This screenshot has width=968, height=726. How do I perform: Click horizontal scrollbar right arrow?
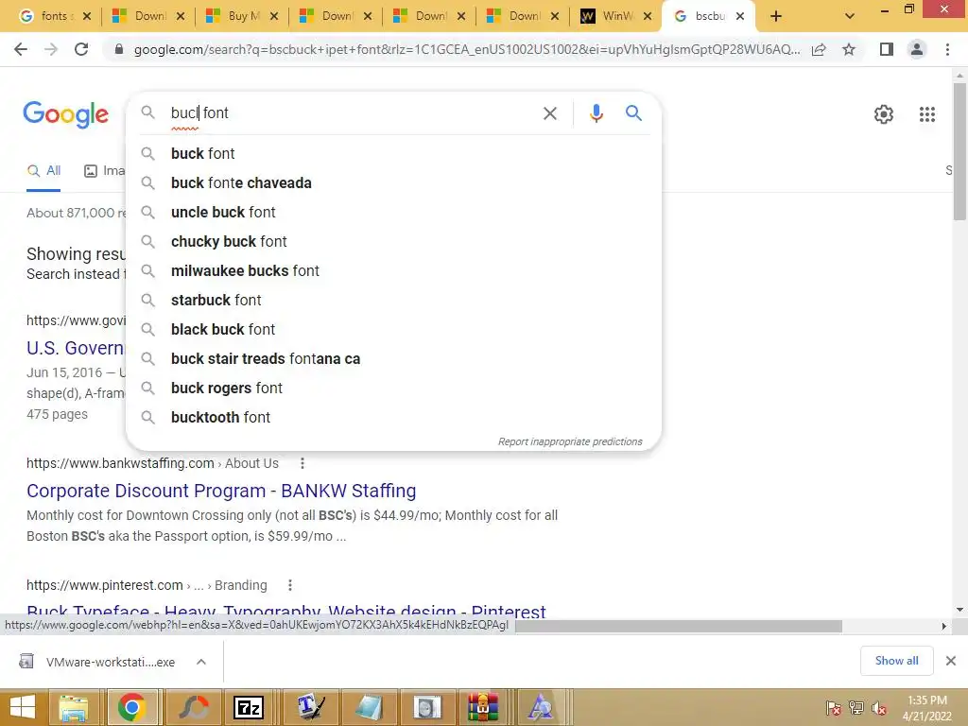coord(944,626)
